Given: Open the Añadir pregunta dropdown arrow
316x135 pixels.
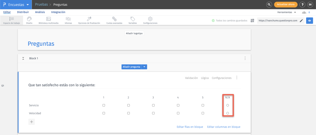Looking at the screenshot, I should 144,67.
